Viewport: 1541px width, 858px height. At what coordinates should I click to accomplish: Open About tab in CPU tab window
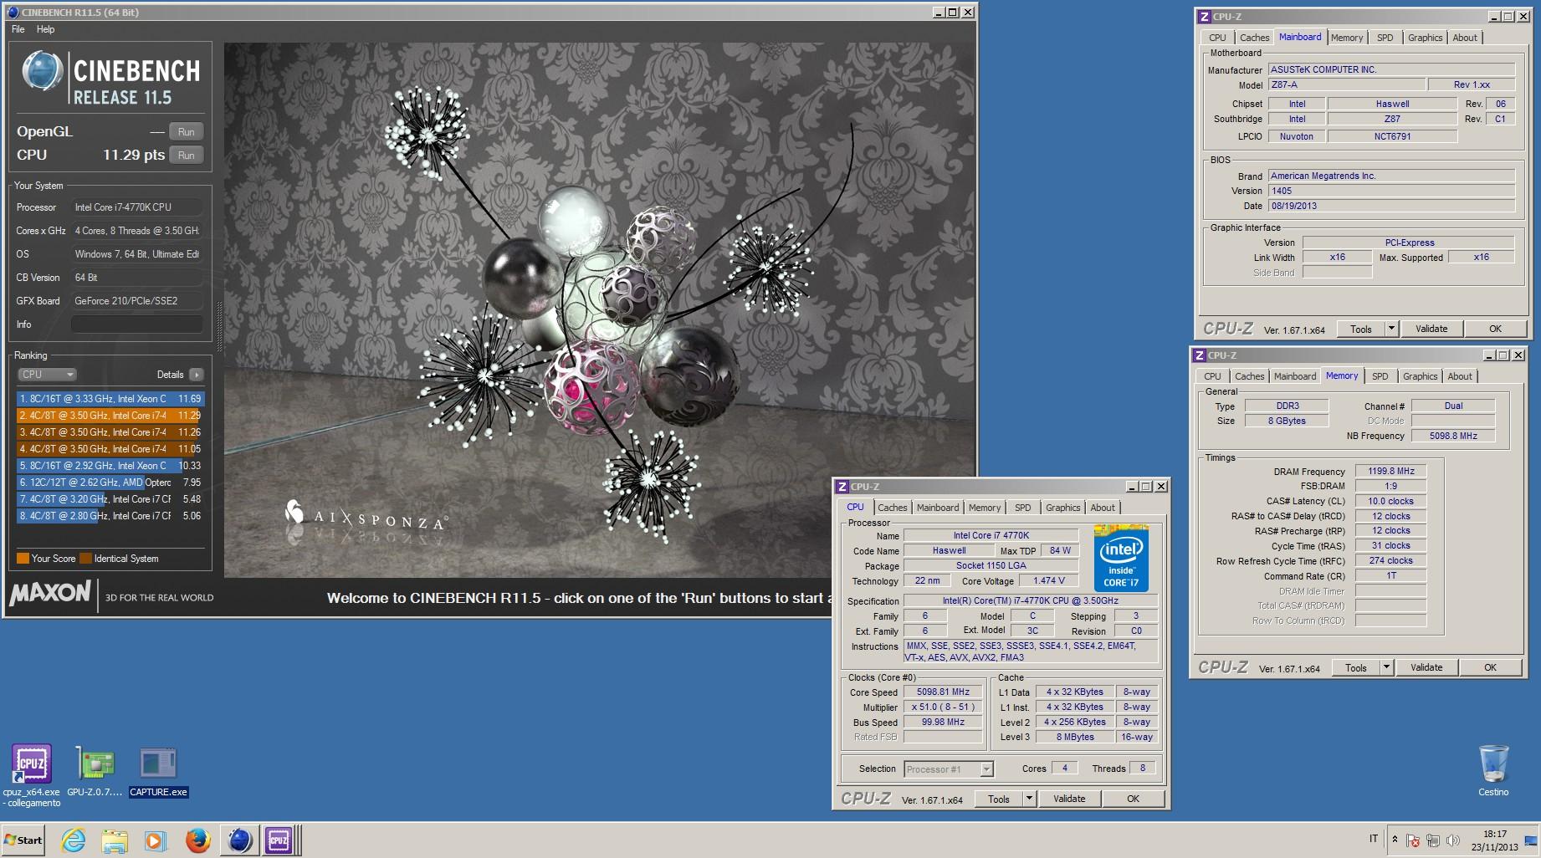click(1103, 508)
